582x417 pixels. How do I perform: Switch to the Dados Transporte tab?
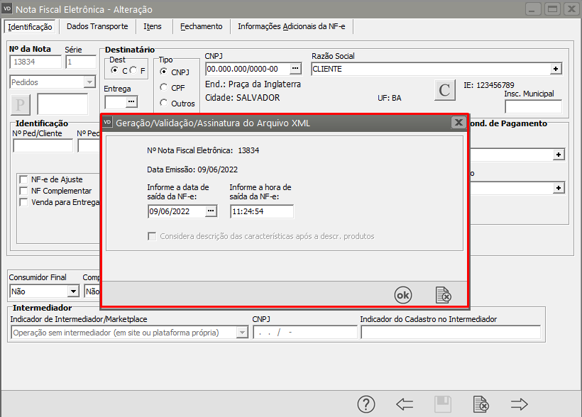97,26
